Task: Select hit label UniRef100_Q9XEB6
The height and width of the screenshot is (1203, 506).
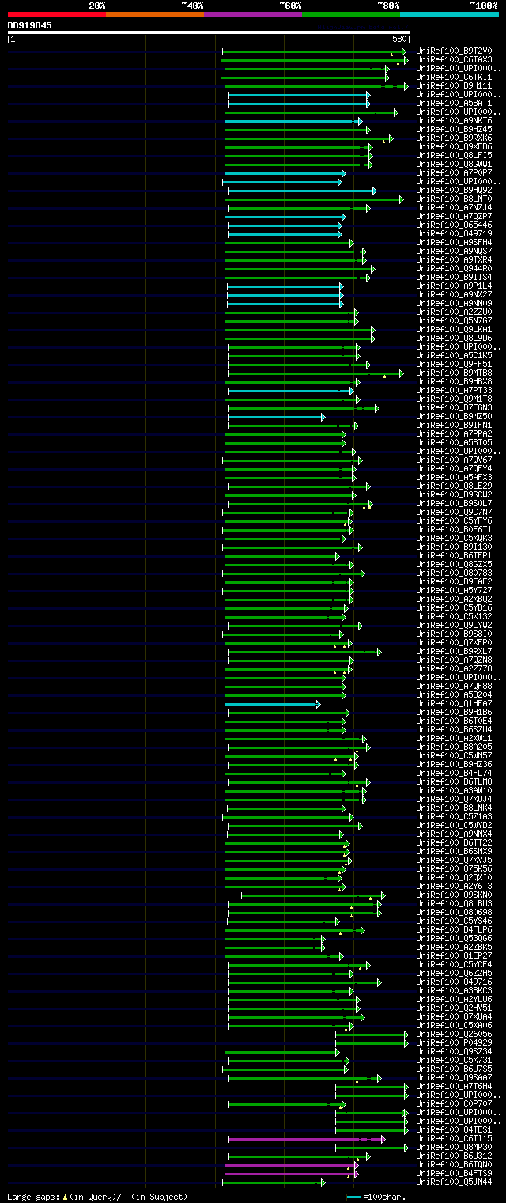Action: (454, 146)
